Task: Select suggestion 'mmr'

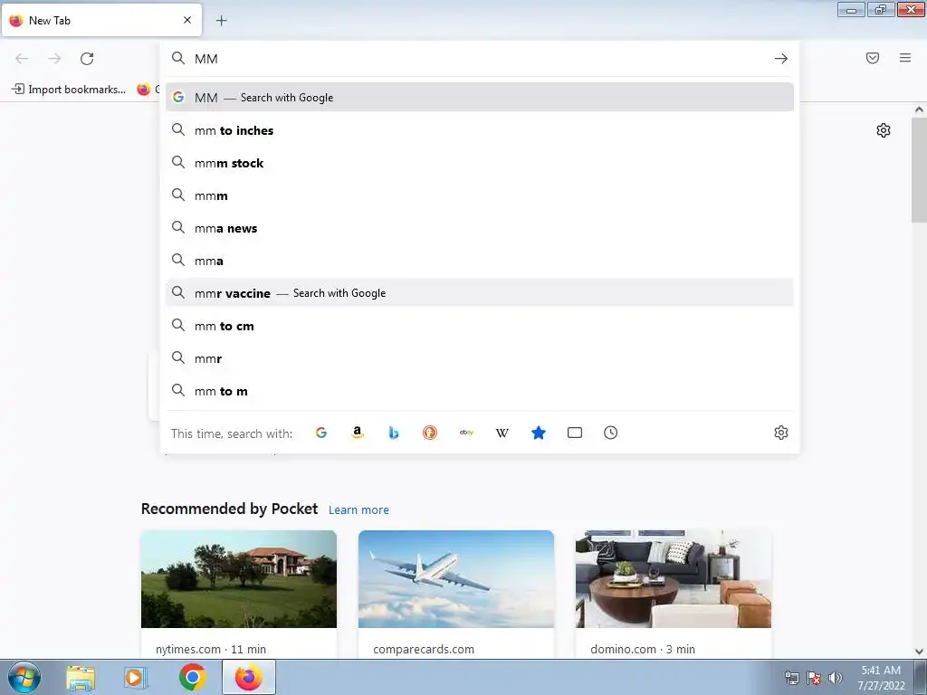Action: pyautogui.click(x=480, y=358)
